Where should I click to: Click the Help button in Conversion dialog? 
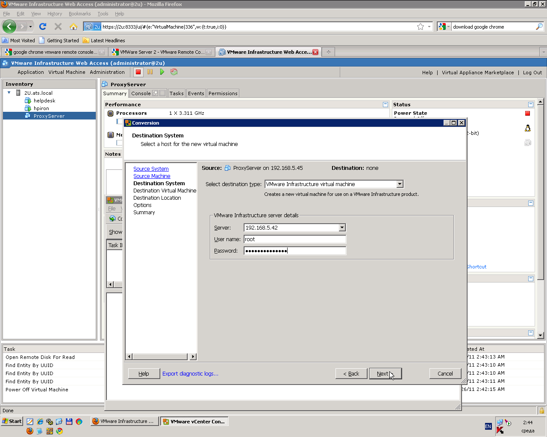(144, 374)
